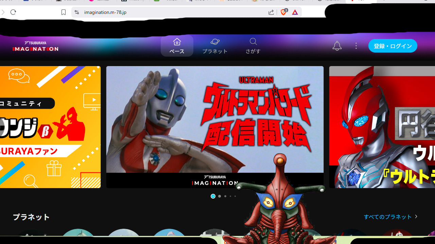Jump to the fourth carousel dot
Image resolution: width=435 pixels, height=244 pixels.
pyautogui.click(x=230, y=196)
